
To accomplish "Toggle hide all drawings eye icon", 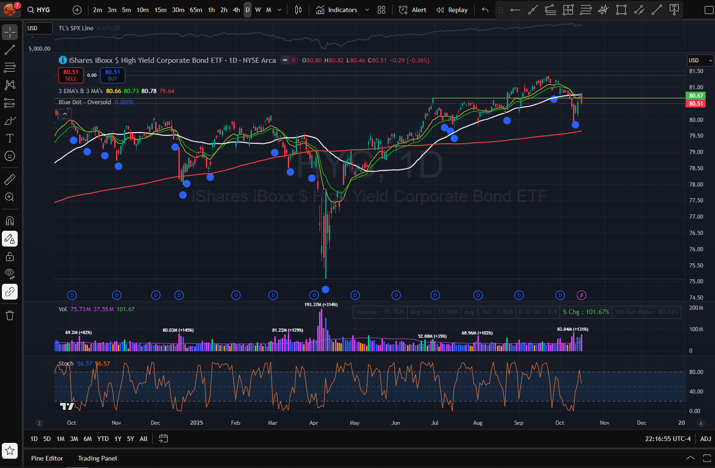I will 10,274.
